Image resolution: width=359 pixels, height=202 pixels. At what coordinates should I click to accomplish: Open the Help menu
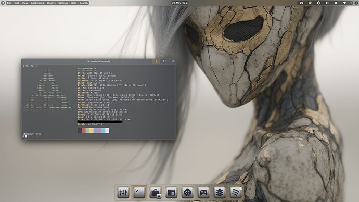click(73, 3)
